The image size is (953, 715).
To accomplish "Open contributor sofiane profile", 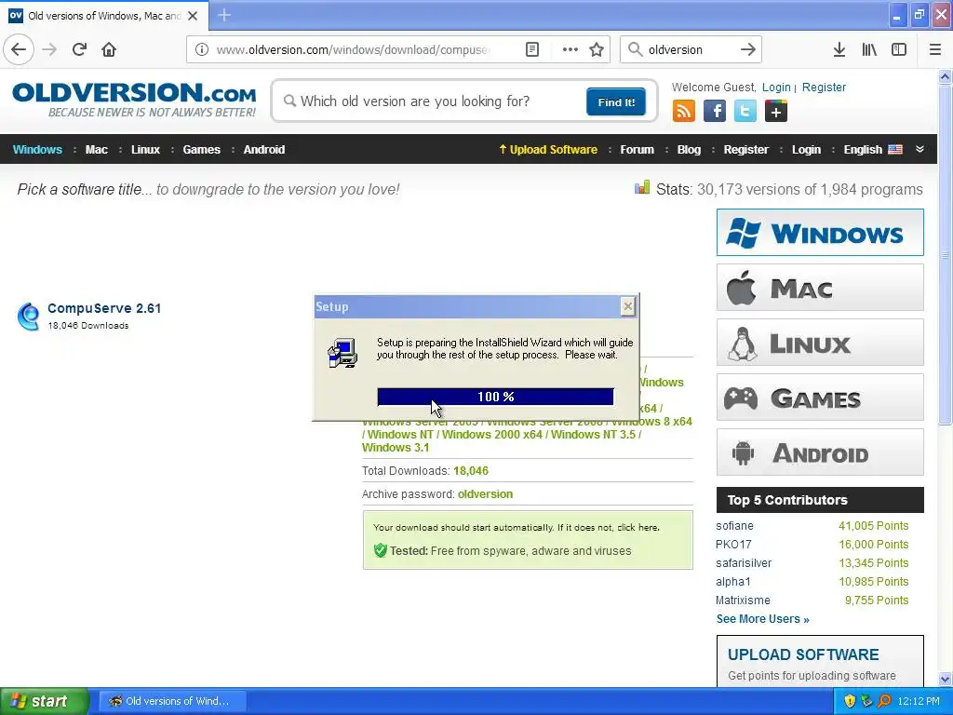I will coord(734,526).
